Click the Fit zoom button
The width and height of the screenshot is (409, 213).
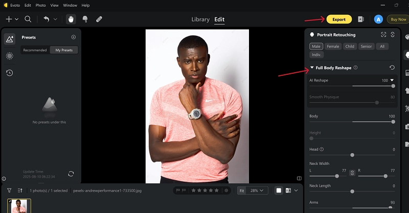[x=242, y=190]
